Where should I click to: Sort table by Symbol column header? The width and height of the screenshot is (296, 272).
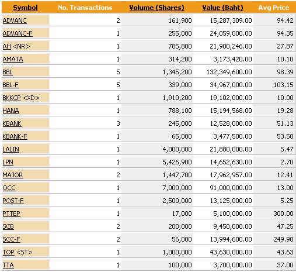[x=25, y=8]
